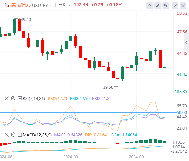Select the percent change +0.18%
This screenshot has height=161, width=189.
pyautogui.click(x=114, y=5)
